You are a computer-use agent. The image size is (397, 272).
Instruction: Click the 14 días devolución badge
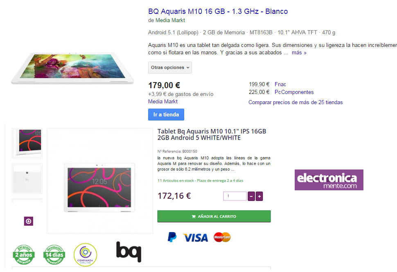(54, 254)
